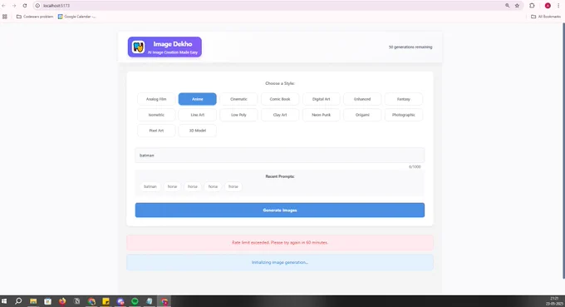This screenshot has width=565, height=307.
Task: Choose the Cinematic style
Action: [x=238, y=99]
